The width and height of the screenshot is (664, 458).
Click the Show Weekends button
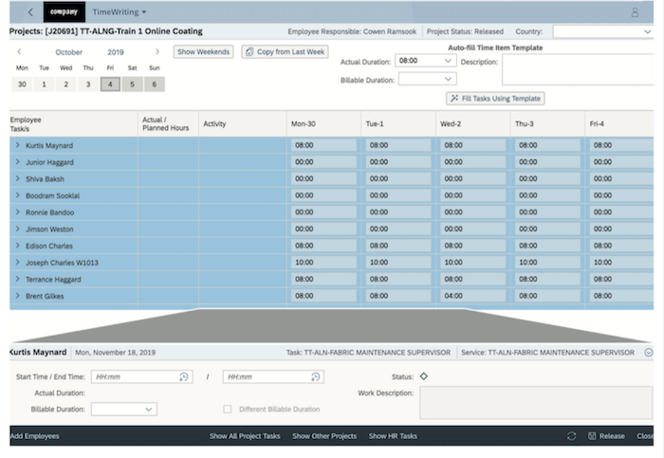pos(203,51)
